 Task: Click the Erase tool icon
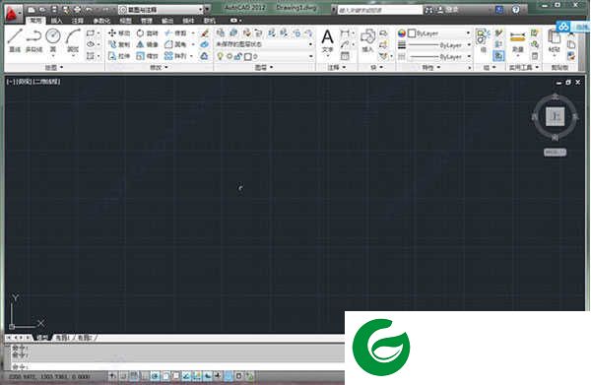coord(205,33)
